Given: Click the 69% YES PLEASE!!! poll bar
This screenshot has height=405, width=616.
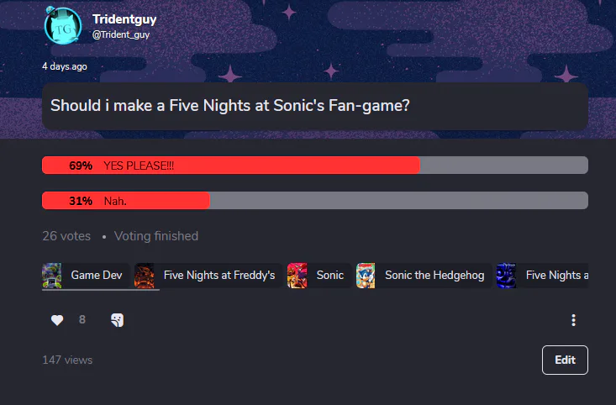Looking at the screenshot, I should click(230, 166).
